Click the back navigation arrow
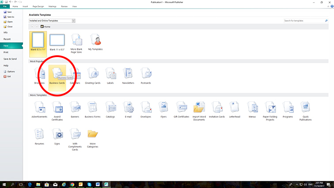The height and width of the screenshot is (188, 334). (32, 27)
